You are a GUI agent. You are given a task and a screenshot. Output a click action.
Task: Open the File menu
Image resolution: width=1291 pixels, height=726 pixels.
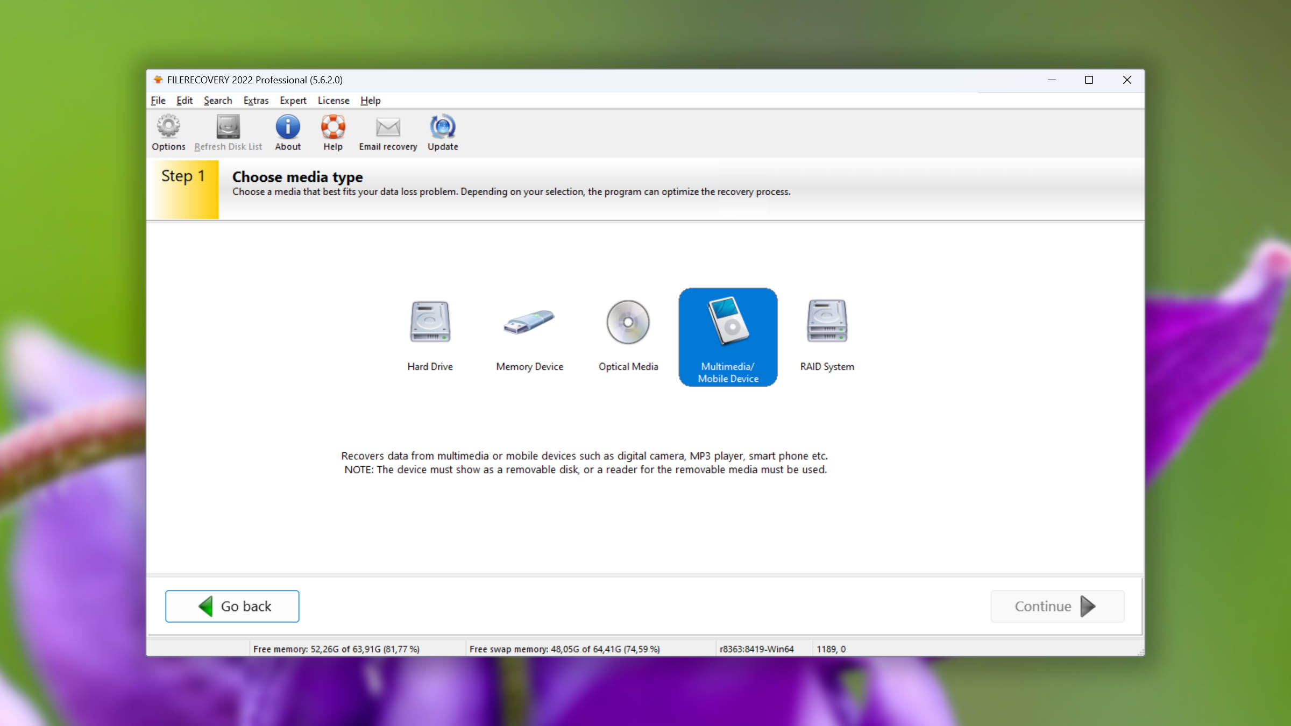pos(158,101)
